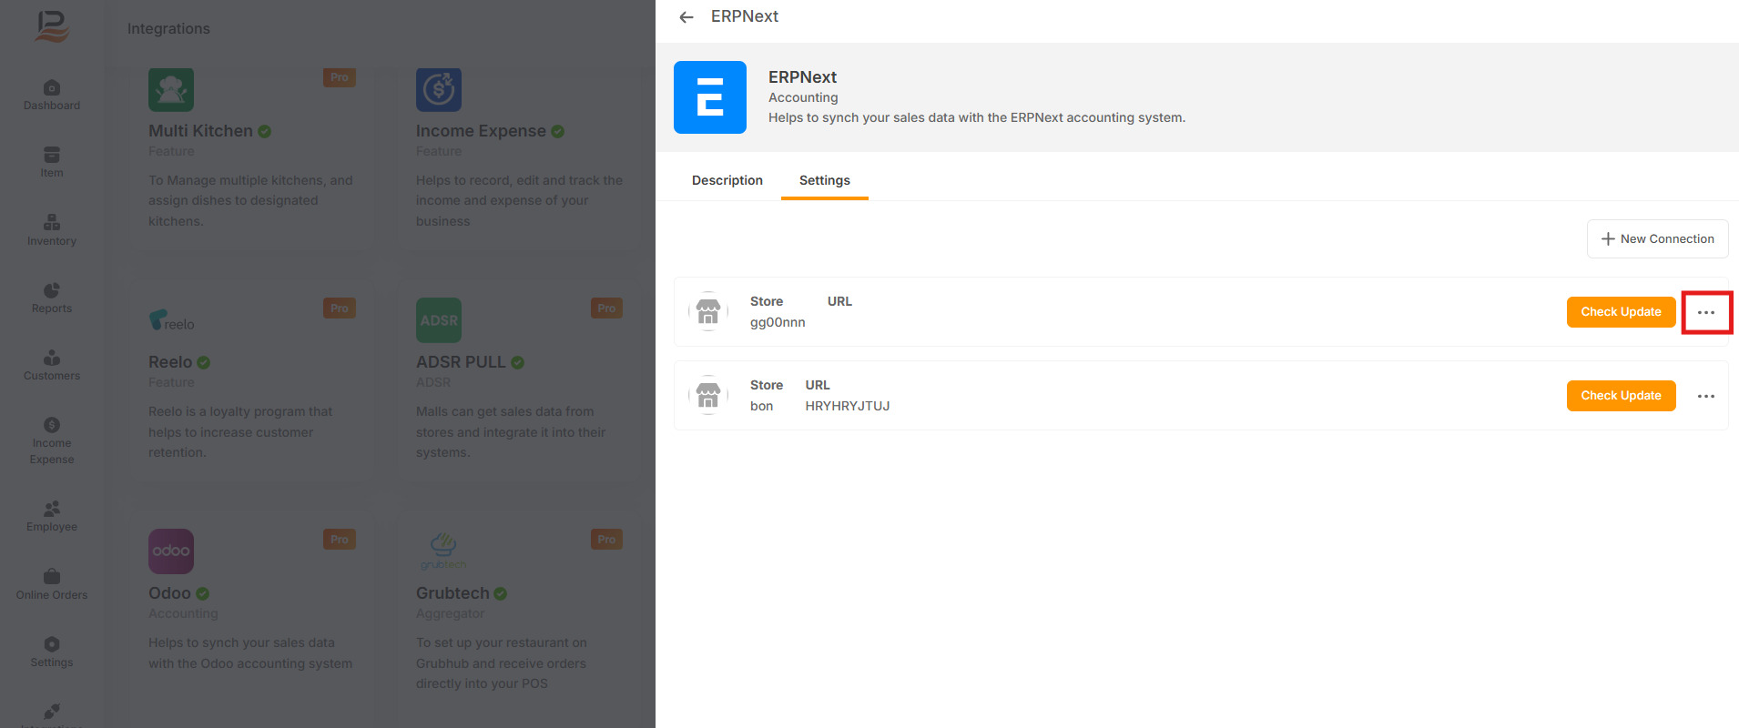Click the back arrow next to ERPNext
This screenshot has width=1739, height=728.
point(686,17)
